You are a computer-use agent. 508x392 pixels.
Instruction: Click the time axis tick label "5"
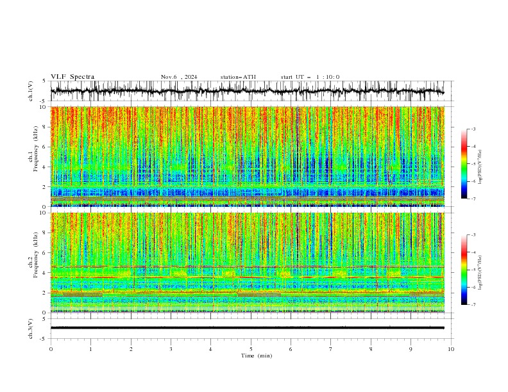pyautogui.click(x=251, y=349)
